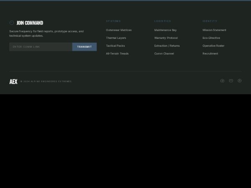This screenshot has width=251, height=188.
Task: Open the Comm Channel link
Action: point(164,53)
